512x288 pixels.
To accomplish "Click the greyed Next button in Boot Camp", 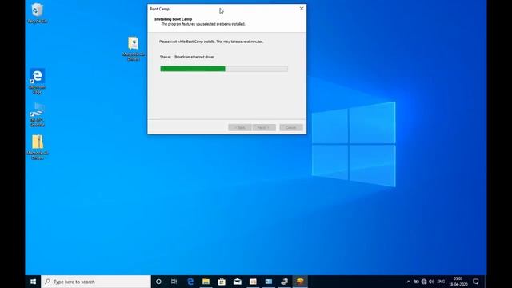I will (264, 128).
